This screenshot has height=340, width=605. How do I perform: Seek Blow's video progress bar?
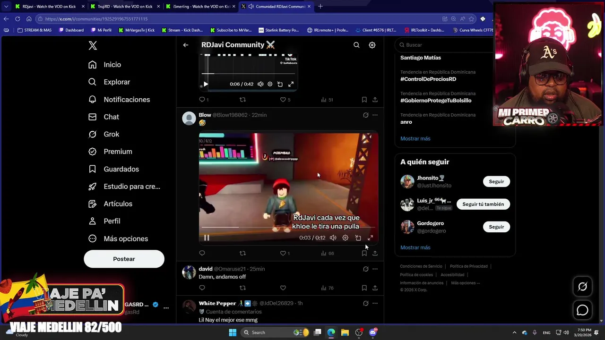[288, 227]
